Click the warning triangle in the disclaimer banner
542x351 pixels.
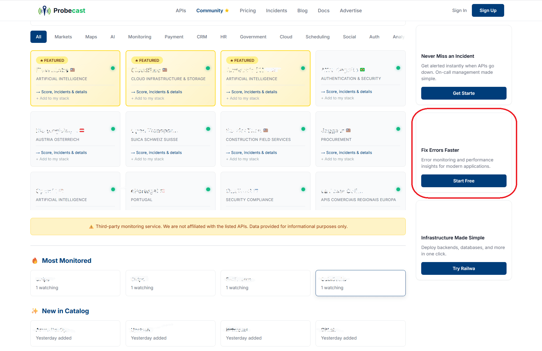point(91,227)
